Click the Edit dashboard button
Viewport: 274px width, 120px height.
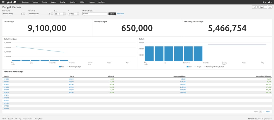coord(255,7)
